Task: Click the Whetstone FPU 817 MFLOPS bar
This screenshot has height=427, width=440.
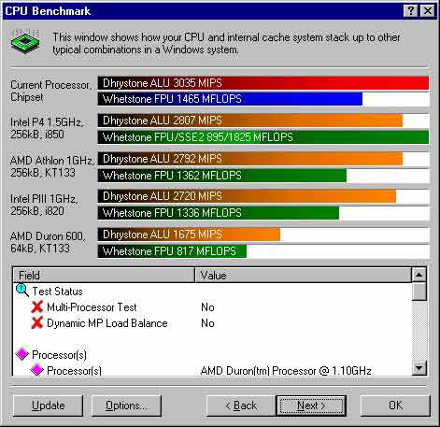Action: tap(172, 251)
